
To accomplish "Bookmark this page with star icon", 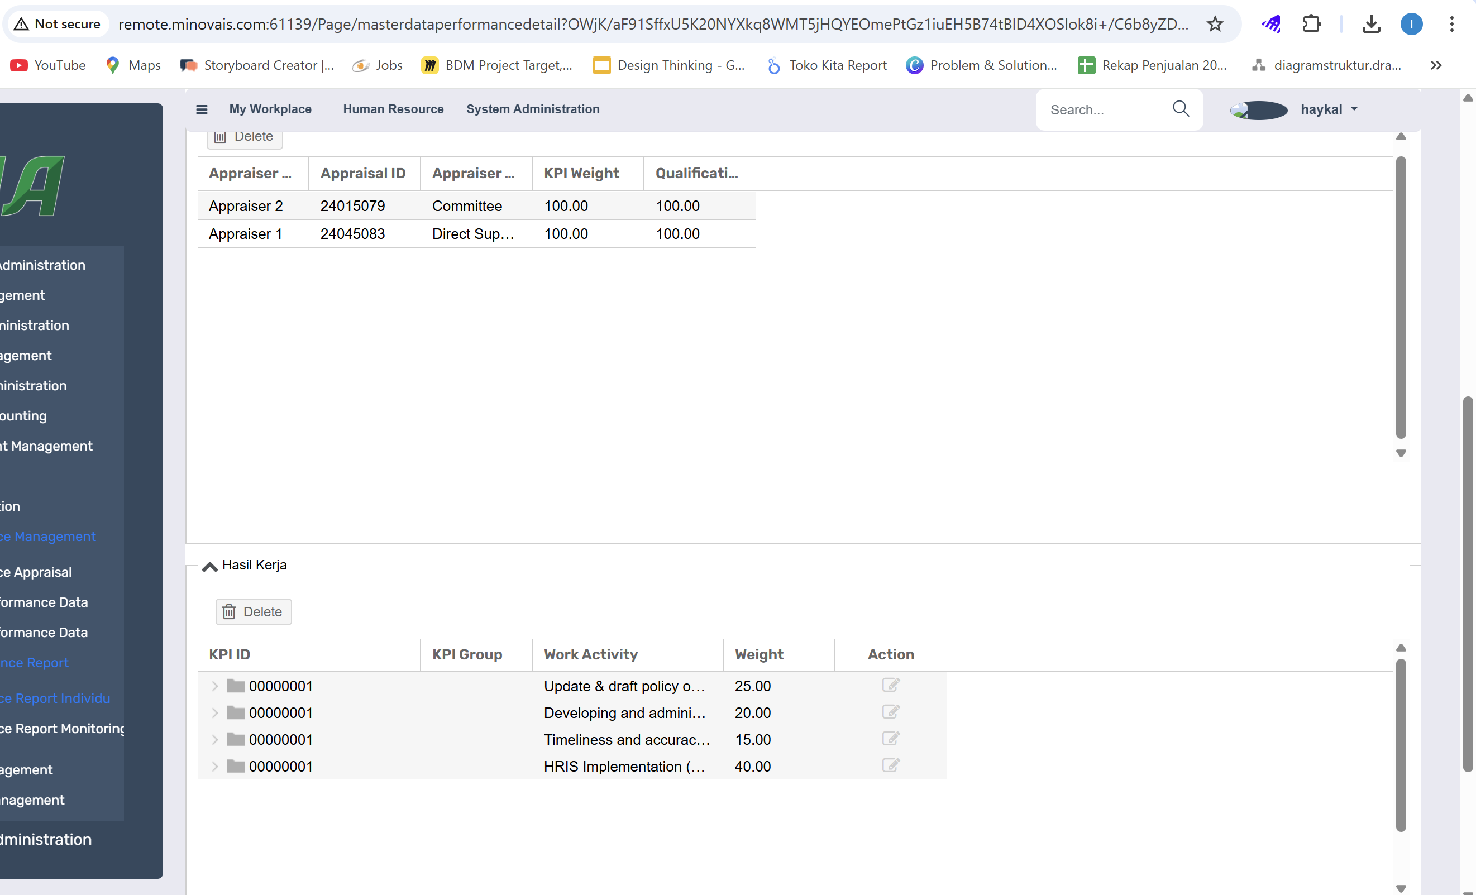I will pos(1215,24).
